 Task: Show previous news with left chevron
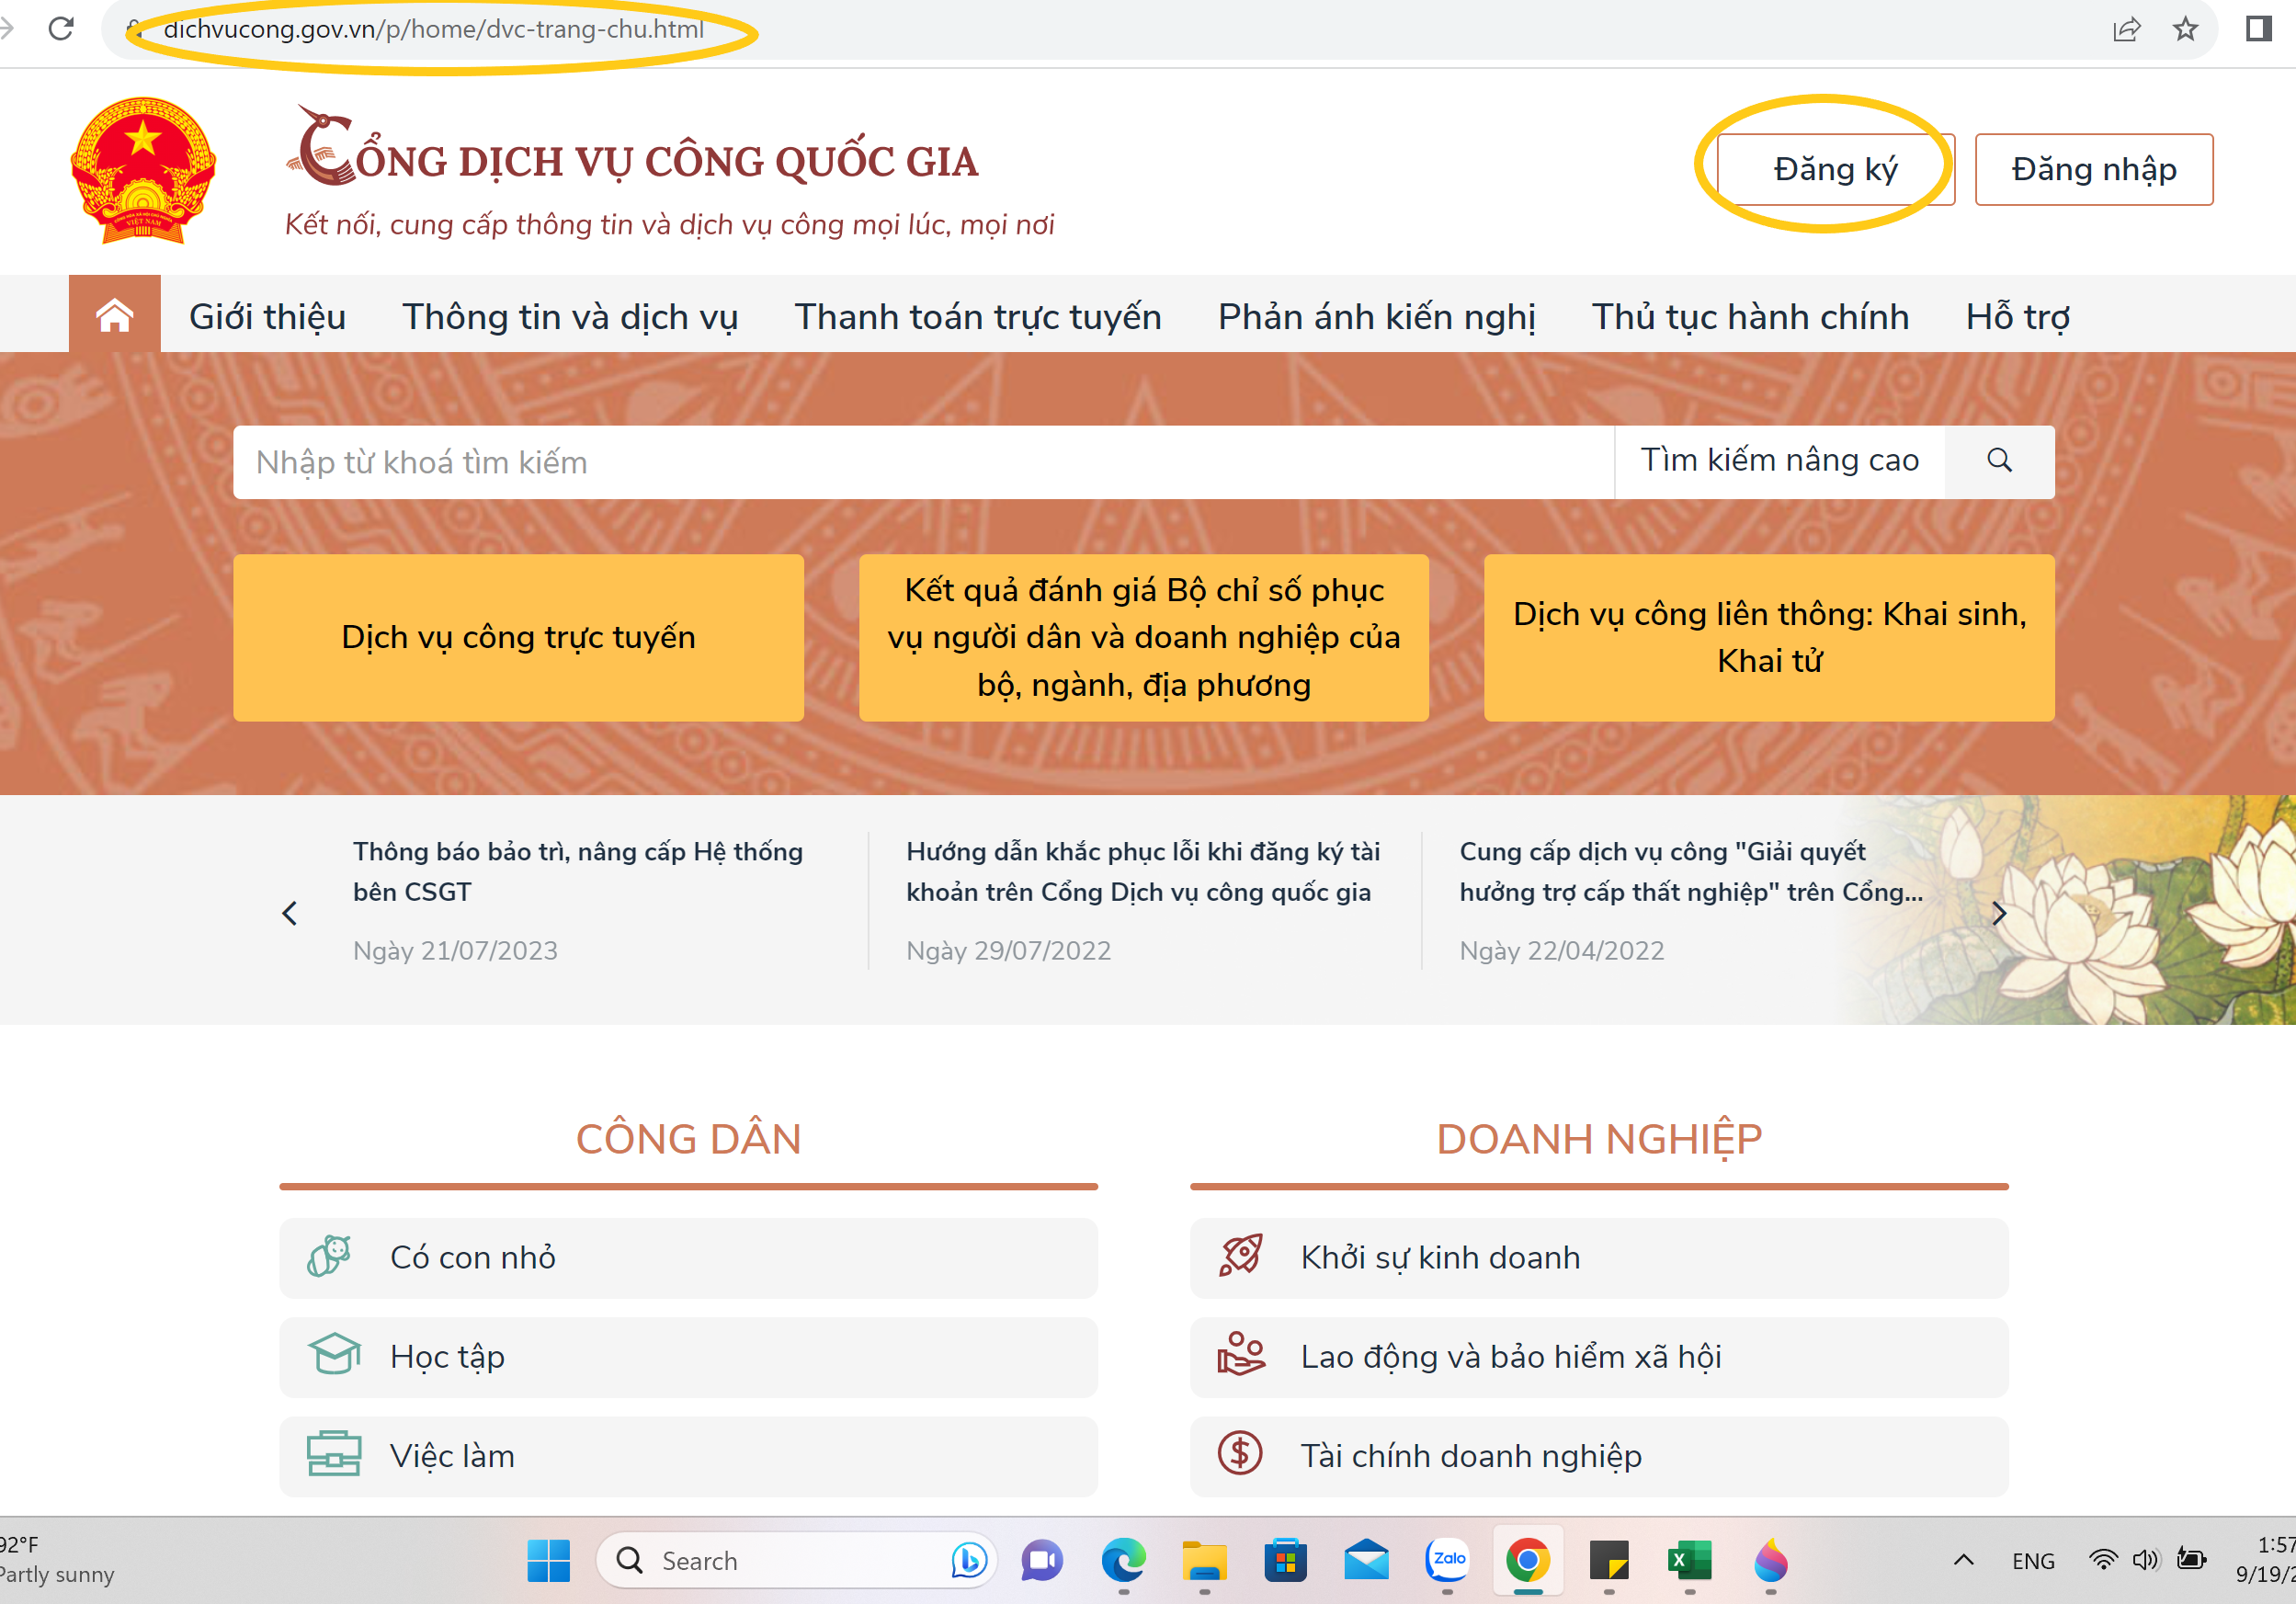pyautogui.click(x=290, y=913)
